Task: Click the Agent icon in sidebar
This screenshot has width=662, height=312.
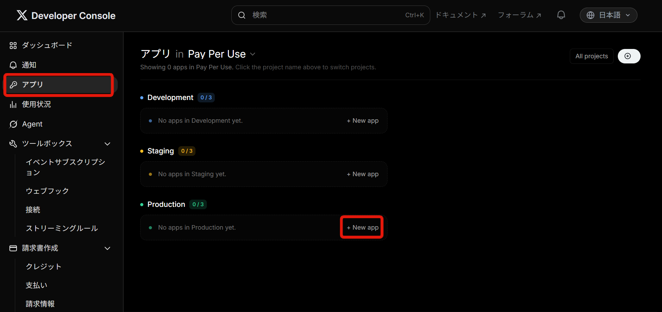Action: pyautogui.click(x=13, y=124)
